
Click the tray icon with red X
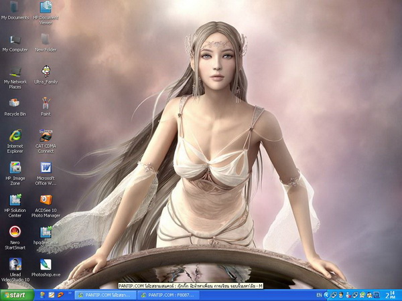[x=348, y=295]
